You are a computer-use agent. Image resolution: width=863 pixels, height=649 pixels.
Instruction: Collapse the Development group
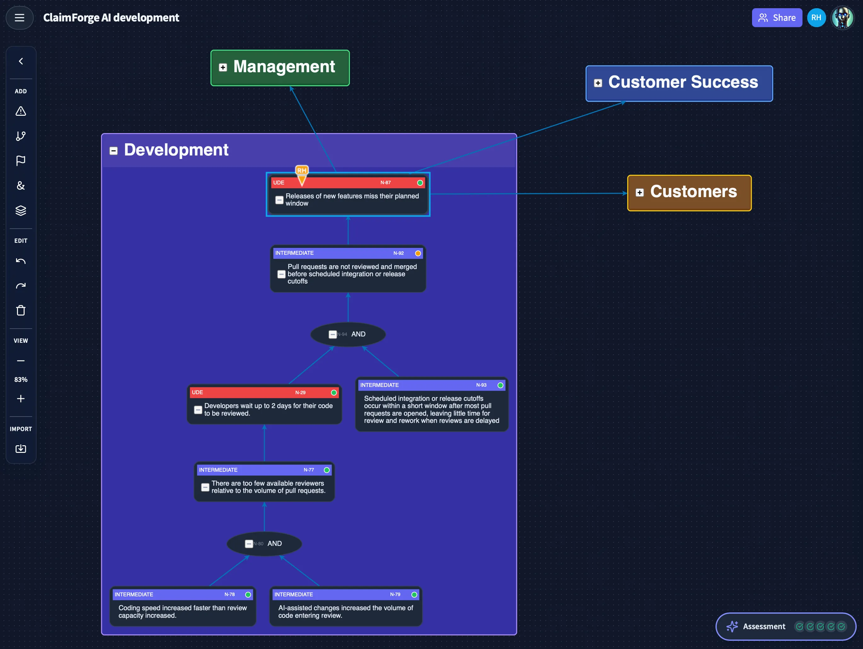point(113,150)
